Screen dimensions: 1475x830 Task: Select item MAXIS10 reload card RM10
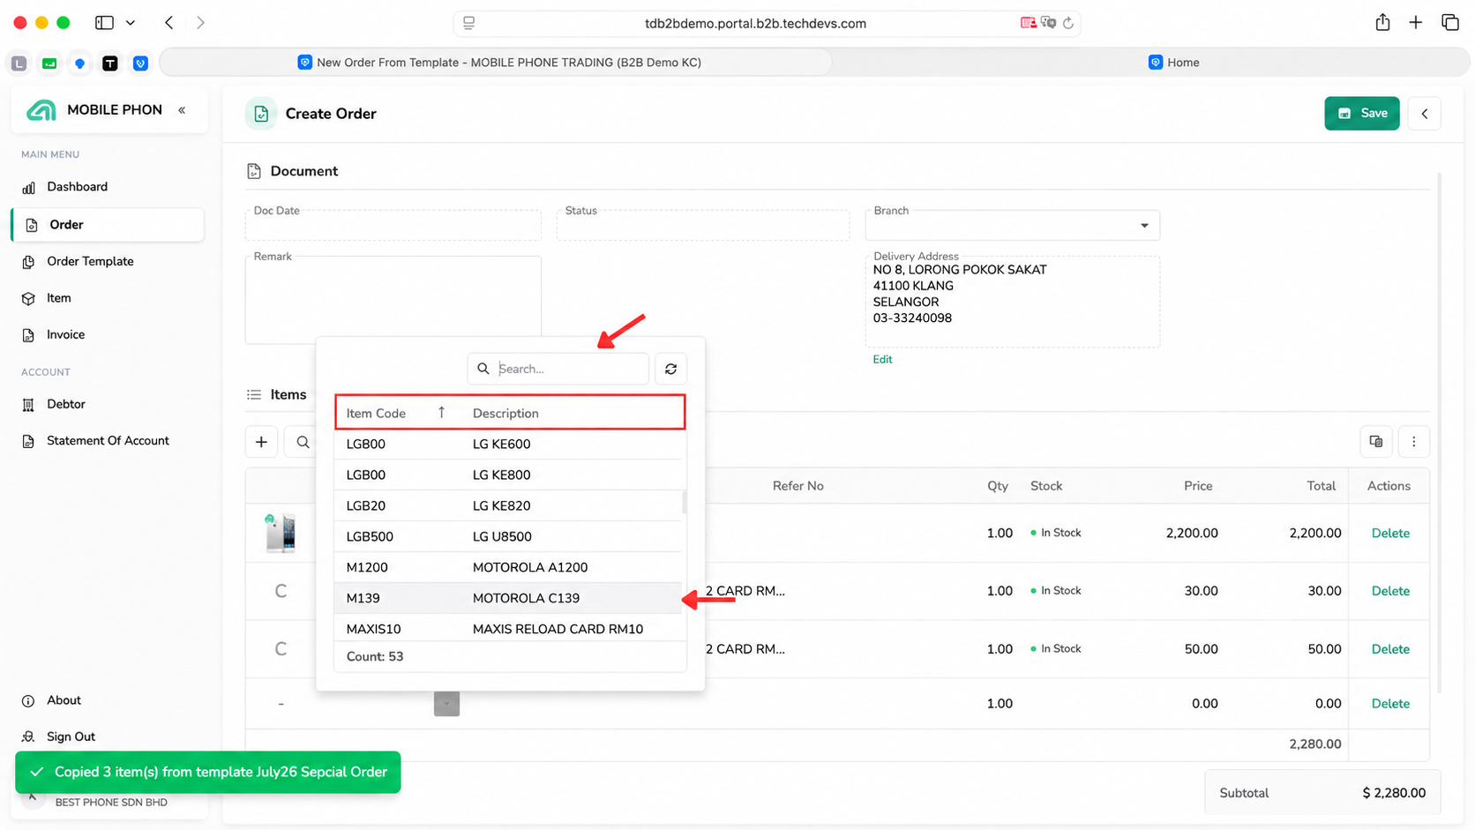[x=509, y=628]
